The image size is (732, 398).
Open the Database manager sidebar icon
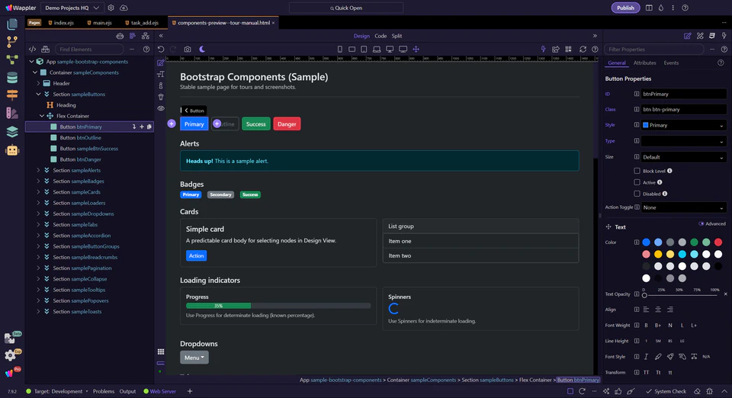(12, 78)
